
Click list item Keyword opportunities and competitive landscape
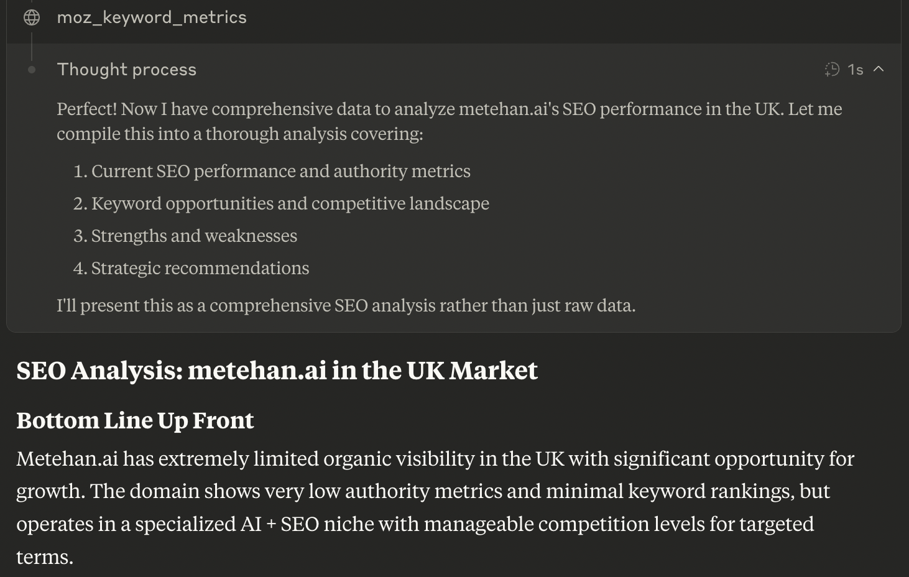pos(290,203)
